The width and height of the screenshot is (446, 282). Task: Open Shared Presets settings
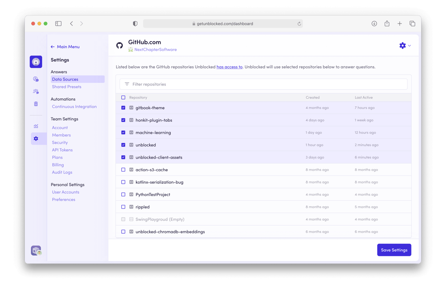(x=66, y=87)
